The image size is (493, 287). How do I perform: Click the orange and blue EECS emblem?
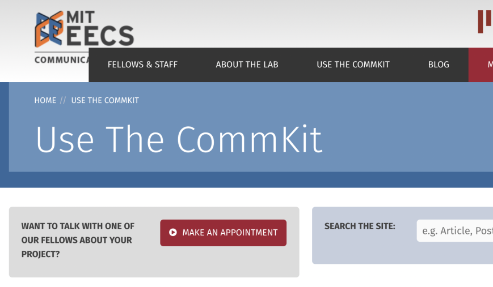tap(49, 29)
